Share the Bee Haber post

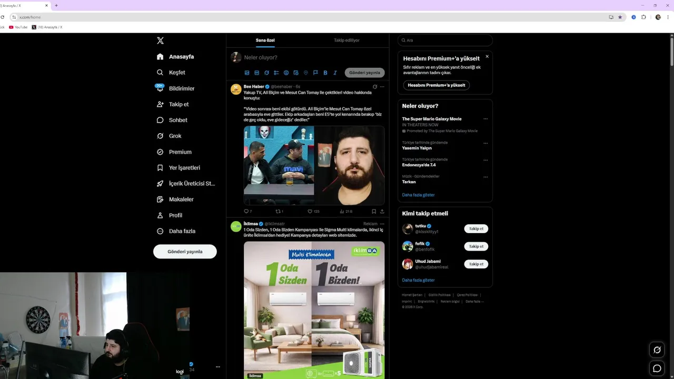click(382, 211)
